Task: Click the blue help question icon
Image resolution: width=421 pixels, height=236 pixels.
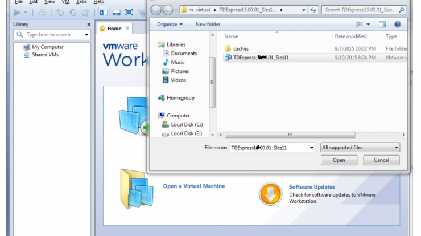Action: coord(397,24)
